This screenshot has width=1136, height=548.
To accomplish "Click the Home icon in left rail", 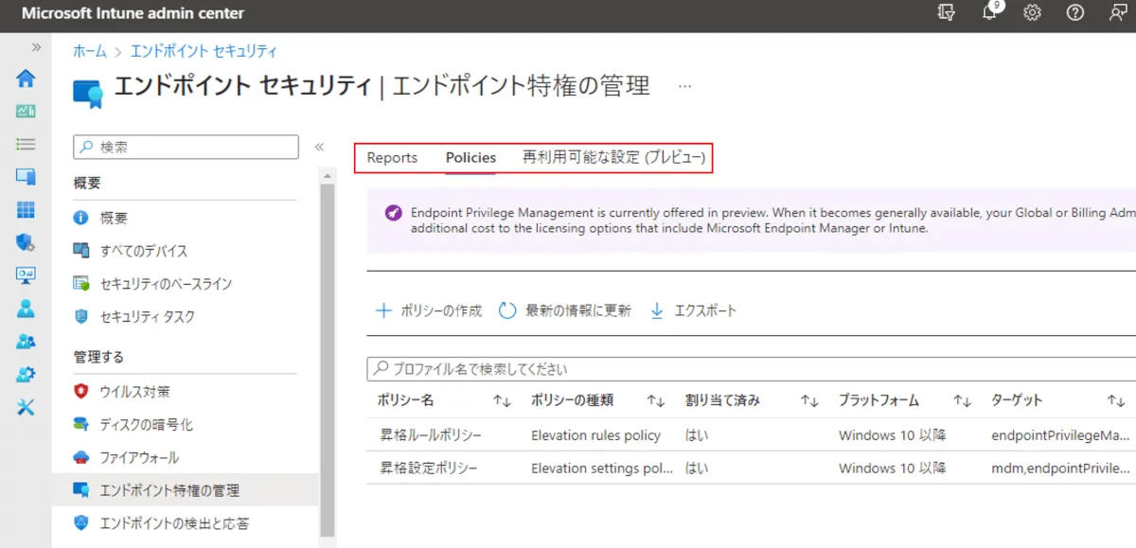I will pos(26,78).
